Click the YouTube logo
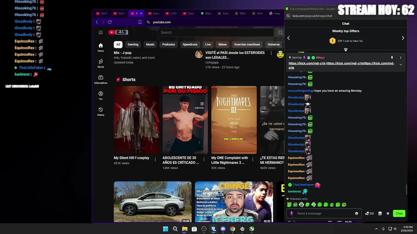This screenshot has width=417, height=234. 118,32
